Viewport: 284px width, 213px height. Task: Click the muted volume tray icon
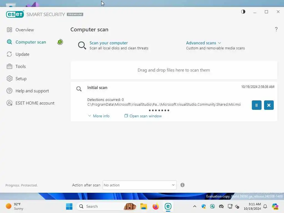tap(237, 206)
